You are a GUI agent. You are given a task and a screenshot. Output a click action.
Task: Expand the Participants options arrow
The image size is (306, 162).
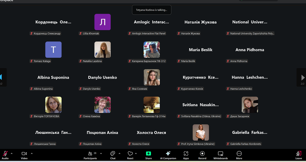point(101,153)
